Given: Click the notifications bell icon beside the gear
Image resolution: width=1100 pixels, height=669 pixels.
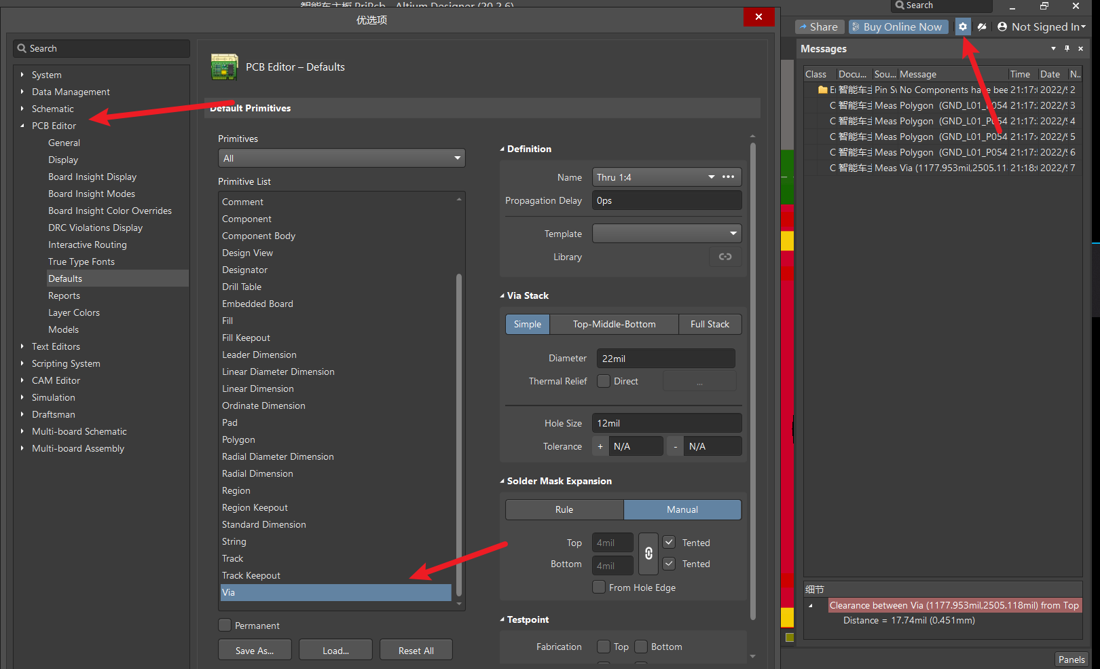Looking at the screenshot, I should pyautogui.click(x=982, y=26).
